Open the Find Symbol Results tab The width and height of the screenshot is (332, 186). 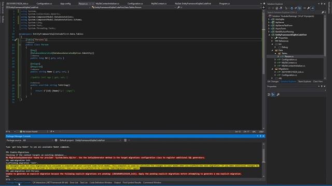click(x=132, y=182)
